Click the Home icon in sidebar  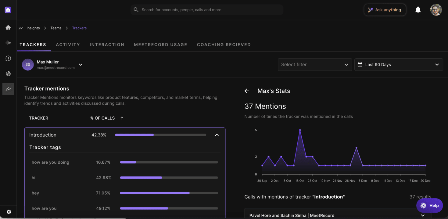(8, 28)
